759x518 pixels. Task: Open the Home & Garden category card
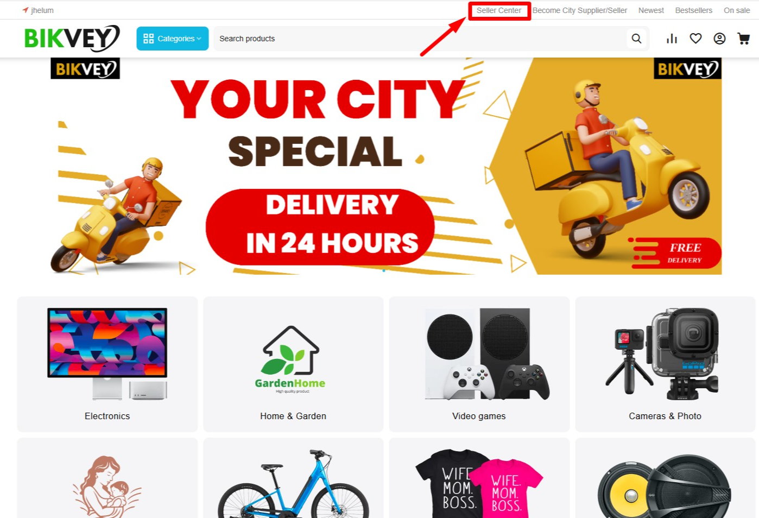pyautogui.click(x=293, y=364)
